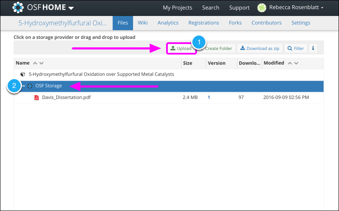Open the Contributors tab
339x211 pixels.
pyautogui.click(x=266, y=23)
